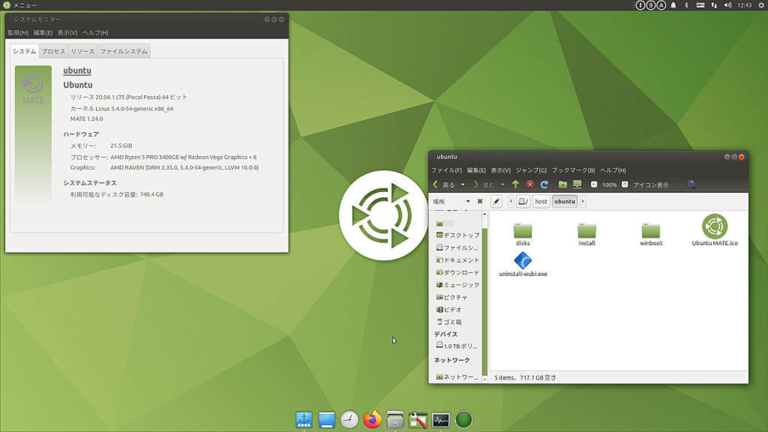Reload the current folder with the refresh icon

click(544, 185)
